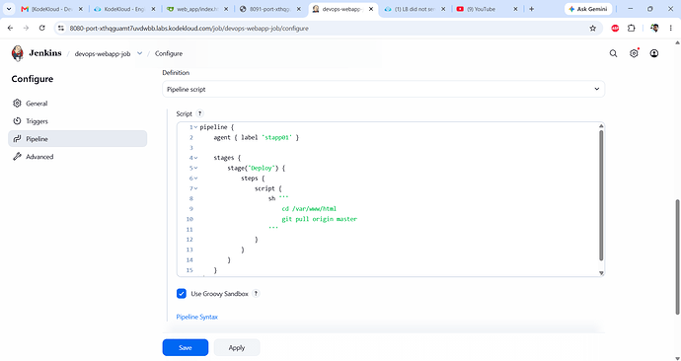Click the Apply button
The width and height of the screenshot is (681, 361).
click(x=237, y=347)
